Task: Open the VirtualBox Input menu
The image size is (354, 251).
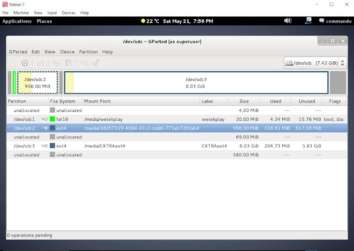Action: tap(52, 13)
